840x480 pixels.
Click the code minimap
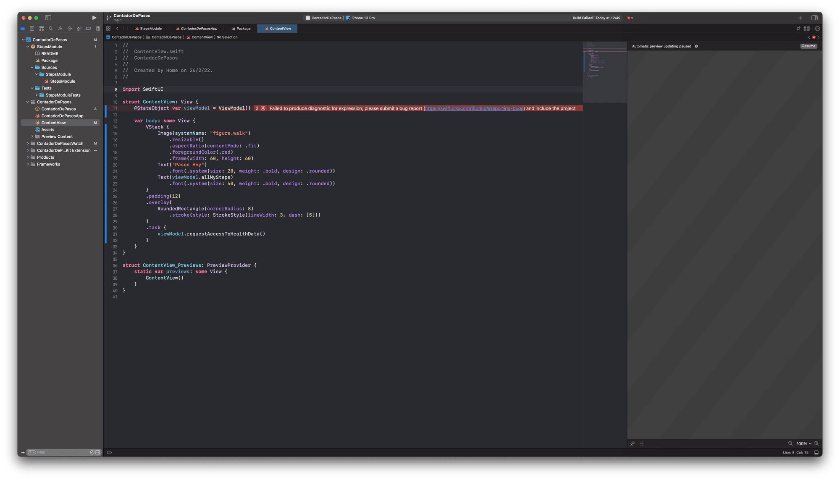(604, 71)
